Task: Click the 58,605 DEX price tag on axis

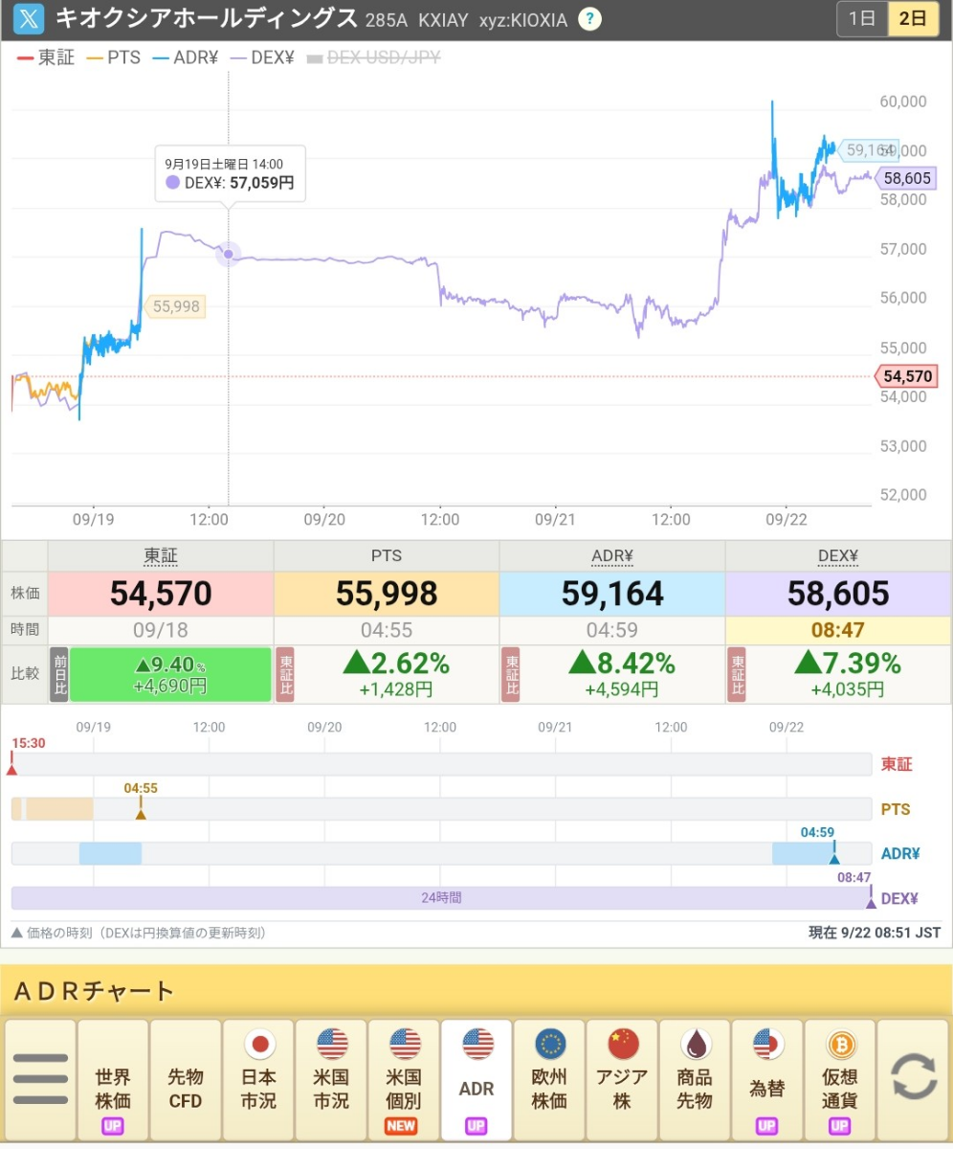Action: tap(906, 177)
